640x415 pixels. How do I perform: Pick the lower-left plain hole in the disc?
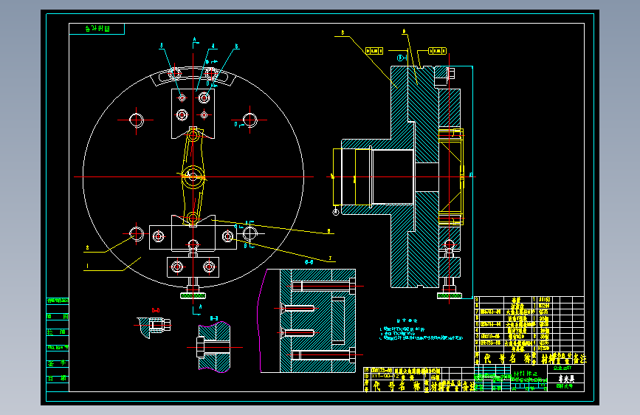137,234
